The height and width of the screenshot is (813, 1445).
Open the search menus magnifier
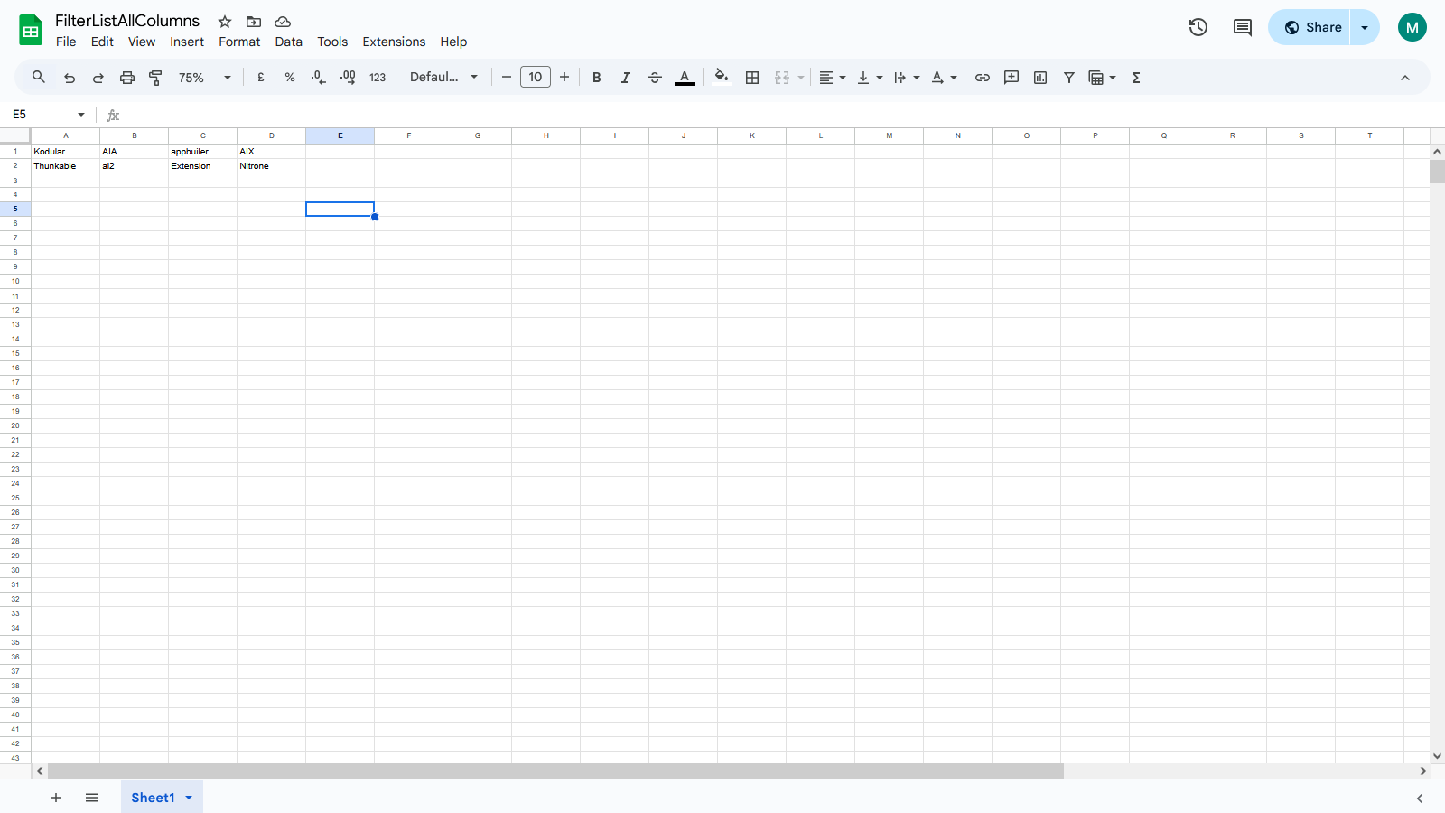click(39, 78)
